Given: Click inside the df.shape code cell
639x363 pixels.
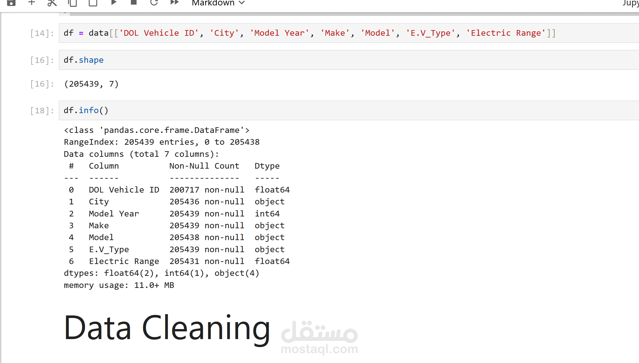Looking at the screenshot, I should [335, 60].
